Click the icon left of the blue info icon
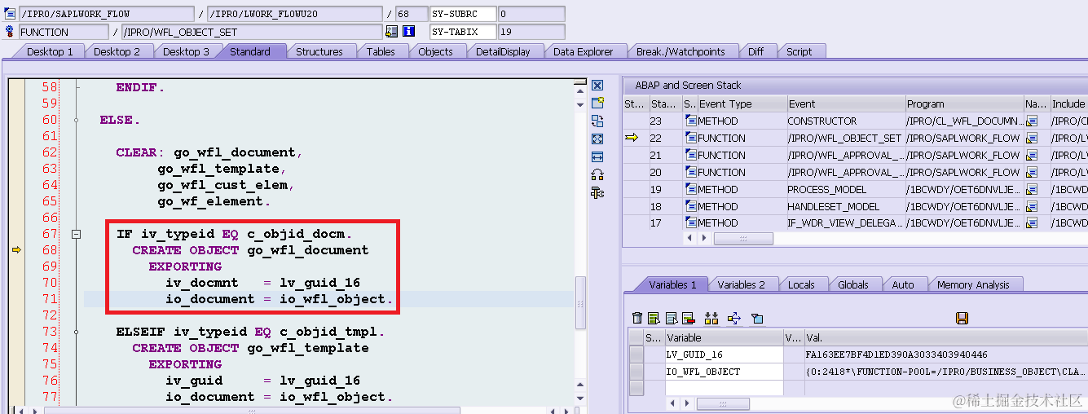Image resolution: width=1088 pixels, height=414 pixels. [392, 32]
